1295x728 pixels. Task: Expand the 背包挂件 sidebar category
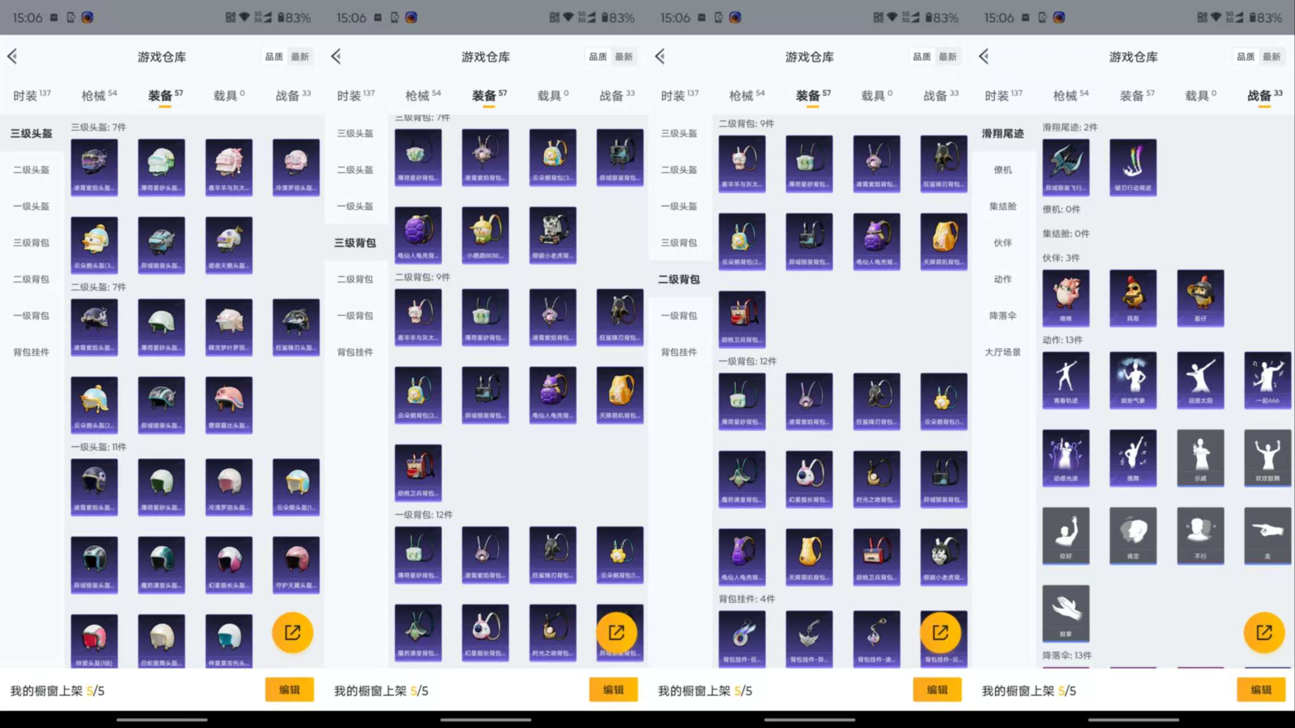pos(680,352)
